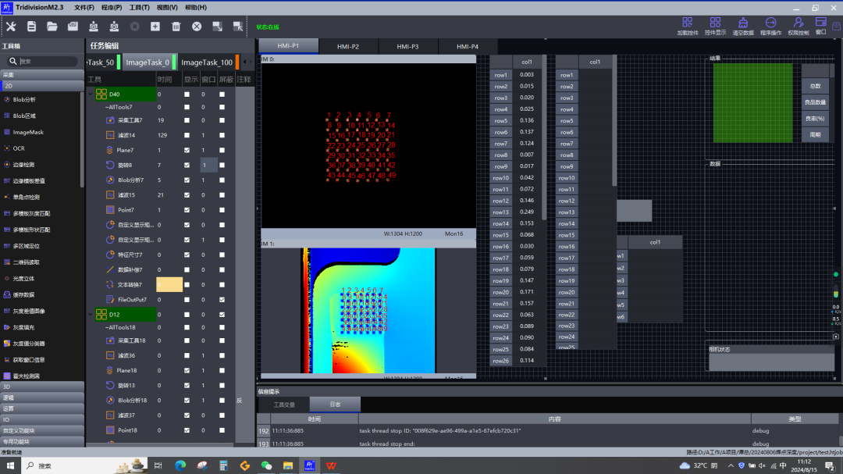Collapse the D40 tree node
This screenshot has width=843, height=474.
pos(91,94)
